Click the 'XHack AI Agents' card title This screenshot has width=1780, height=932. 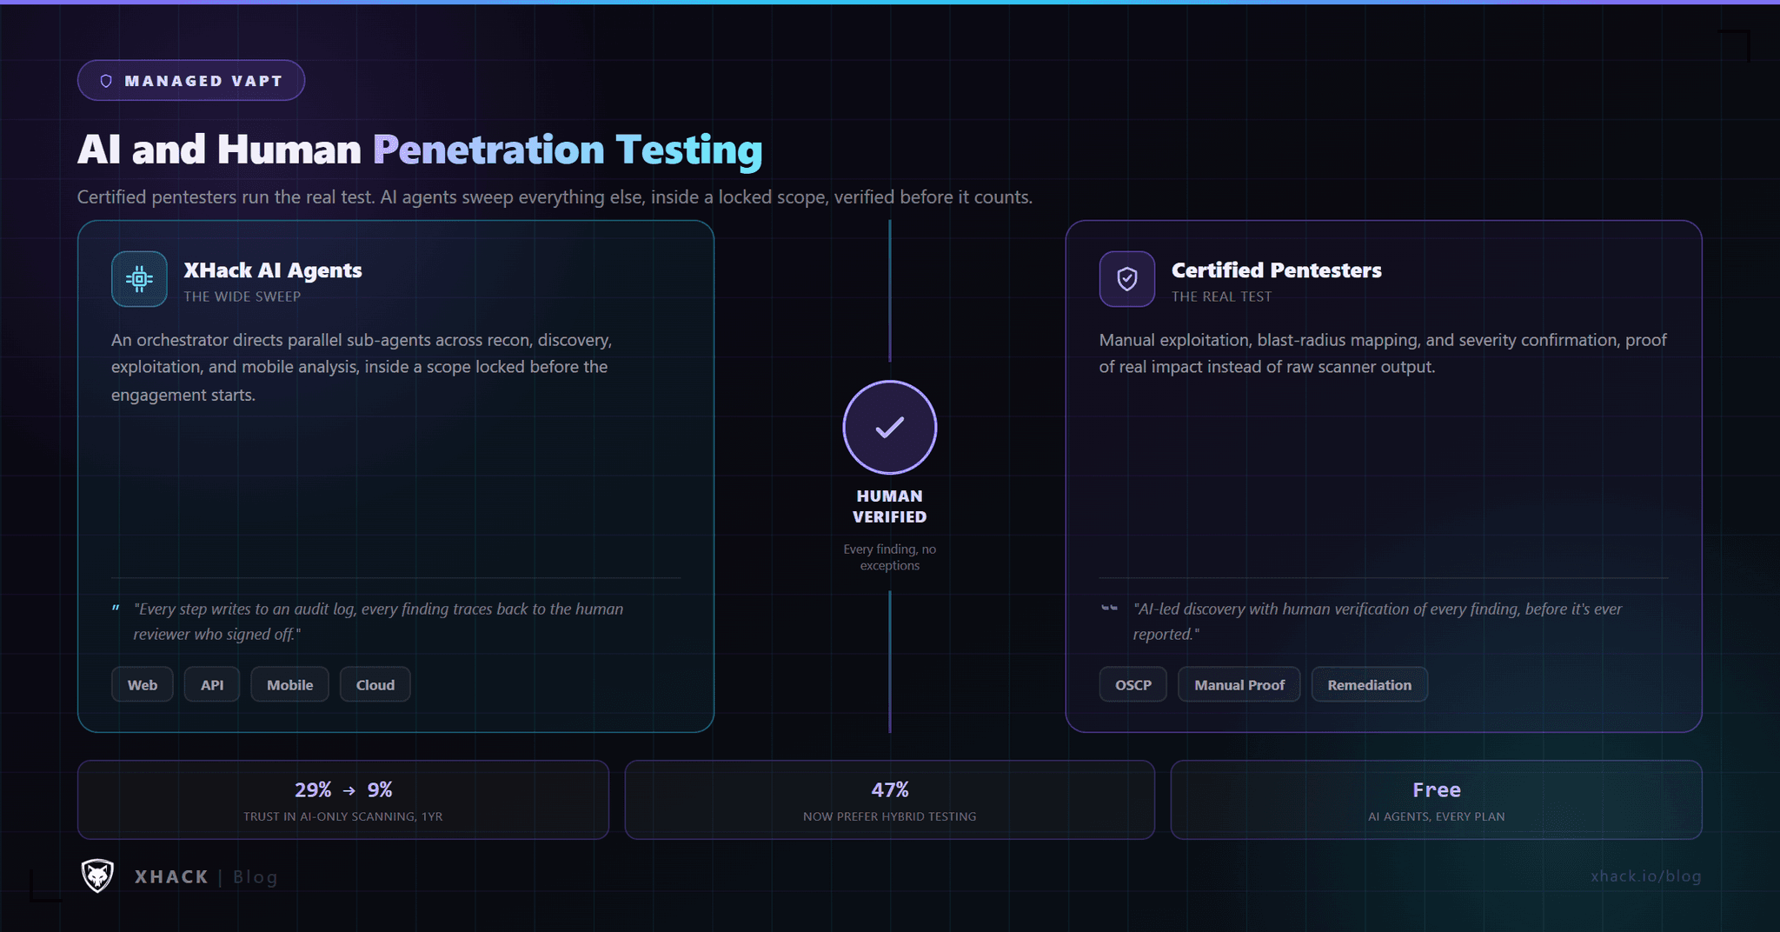(273, 270)
